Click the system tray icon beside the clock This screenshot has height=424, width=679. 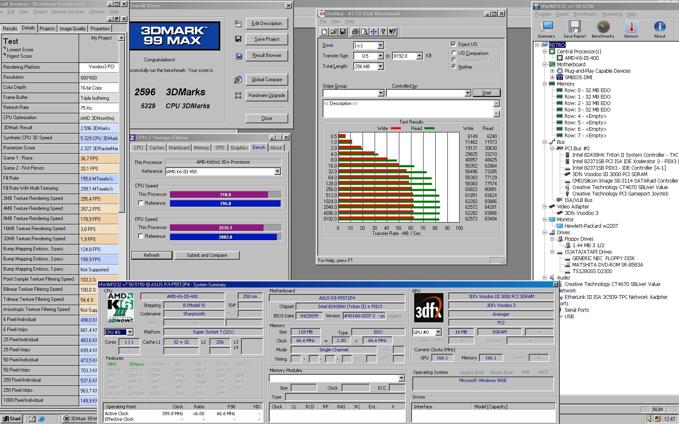pos(658,419)
